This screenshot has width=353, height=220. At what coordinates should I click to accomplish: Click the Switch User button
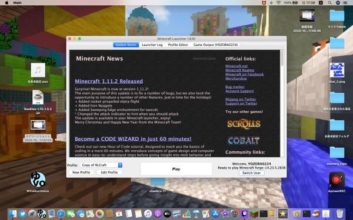click(251, 173)
